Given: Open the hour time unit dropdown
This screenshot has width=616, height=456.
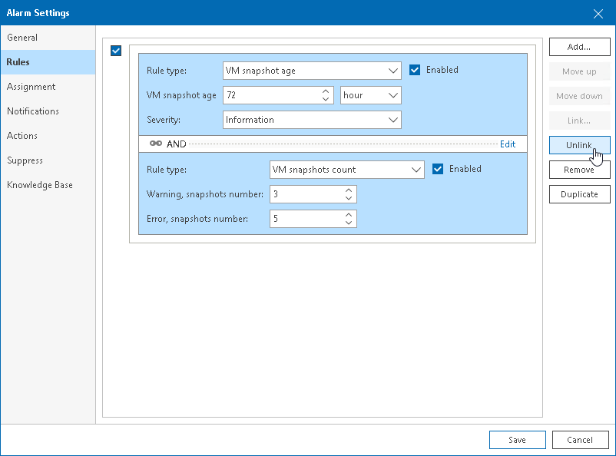Looking at the screenshot, I should [x=370, y=95].
